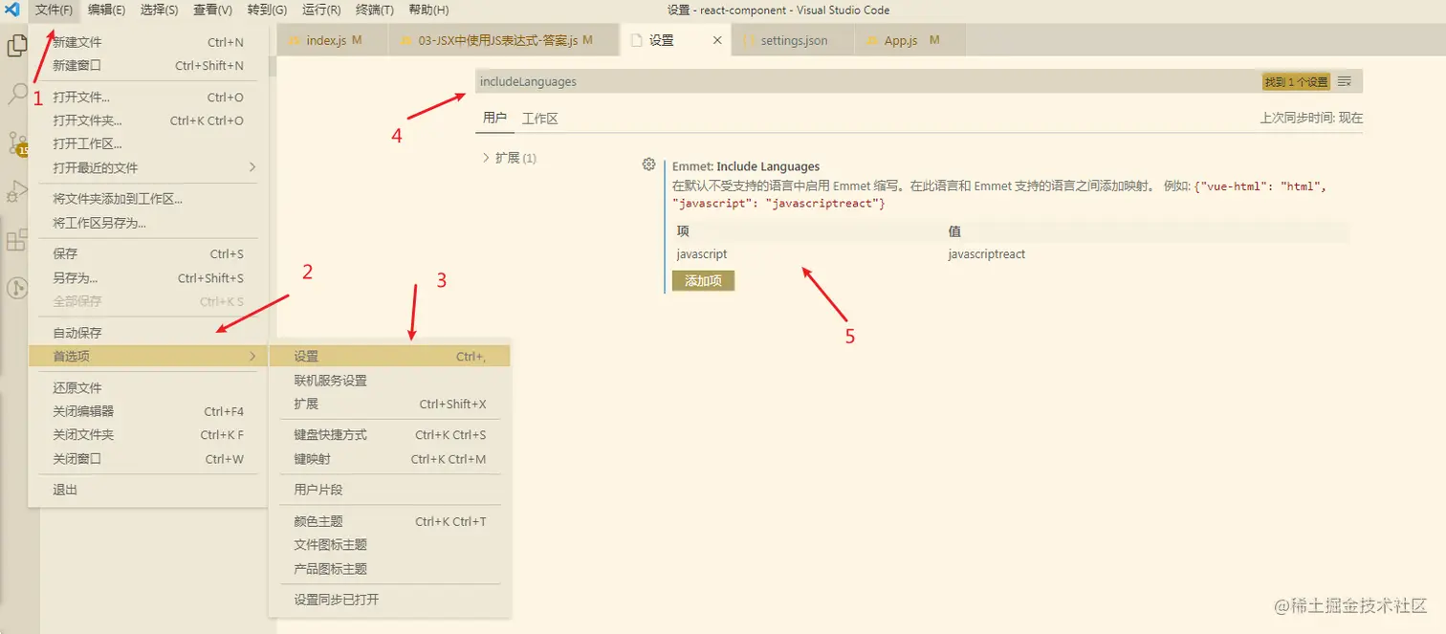The height and width of the screenshot is (634, 1446).
Task: Click the javascript item cell
Action: coord(702,254)
